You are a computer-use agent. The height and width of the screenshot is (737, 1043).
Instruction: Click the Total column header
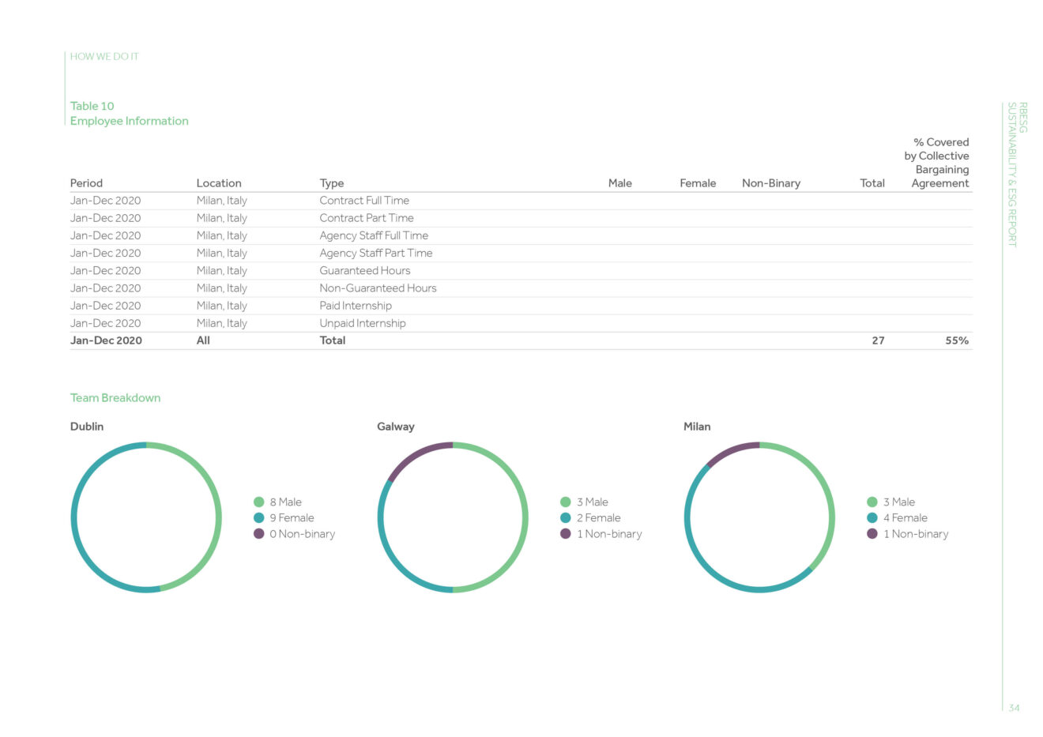pyautogui.click(x=872, y=182)
